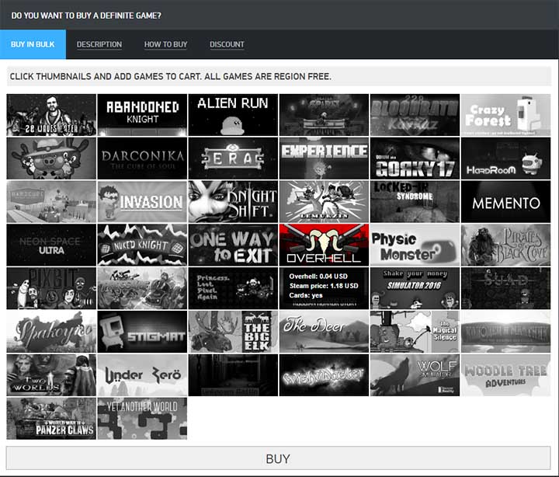Pick the Wolf Simulator thumbnail
The width and height of the screenshot is (559, 477).
415,375
